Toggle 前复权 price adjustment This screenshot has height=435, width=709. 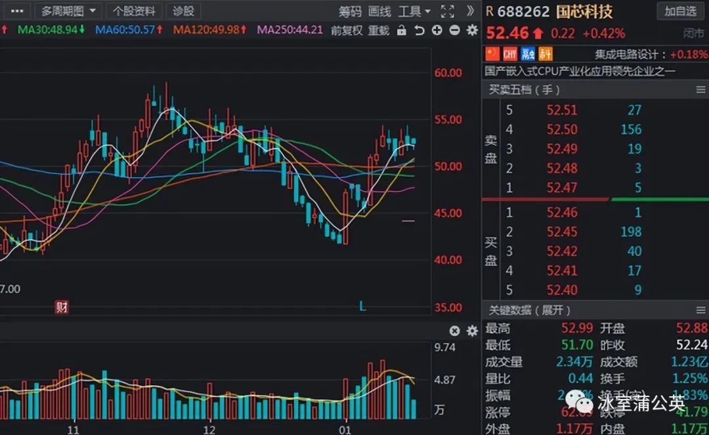347,30
